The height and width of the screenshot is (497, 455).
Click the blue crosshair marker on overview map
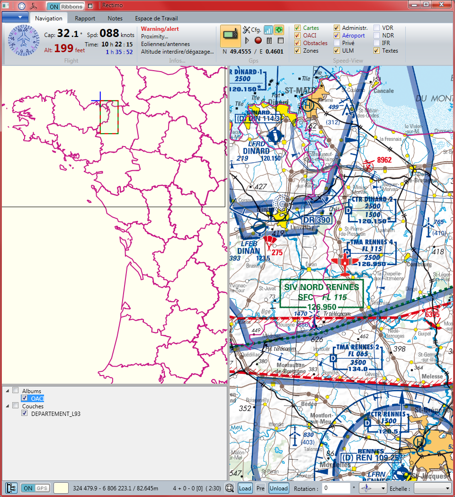pyautogui.click(x=100, y=101)
